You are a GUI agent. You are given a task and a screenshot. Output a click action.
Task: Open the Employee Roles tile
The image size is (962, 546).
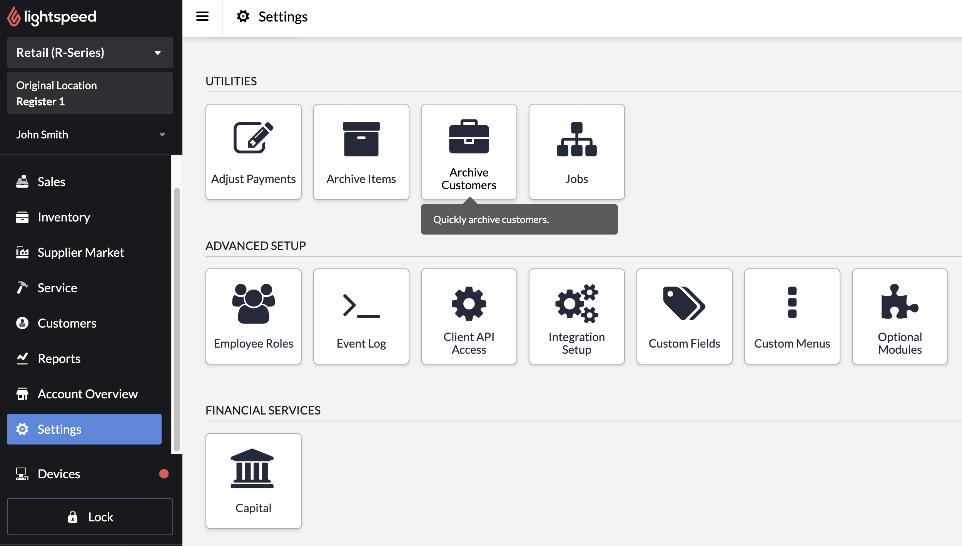coord(253,316)
